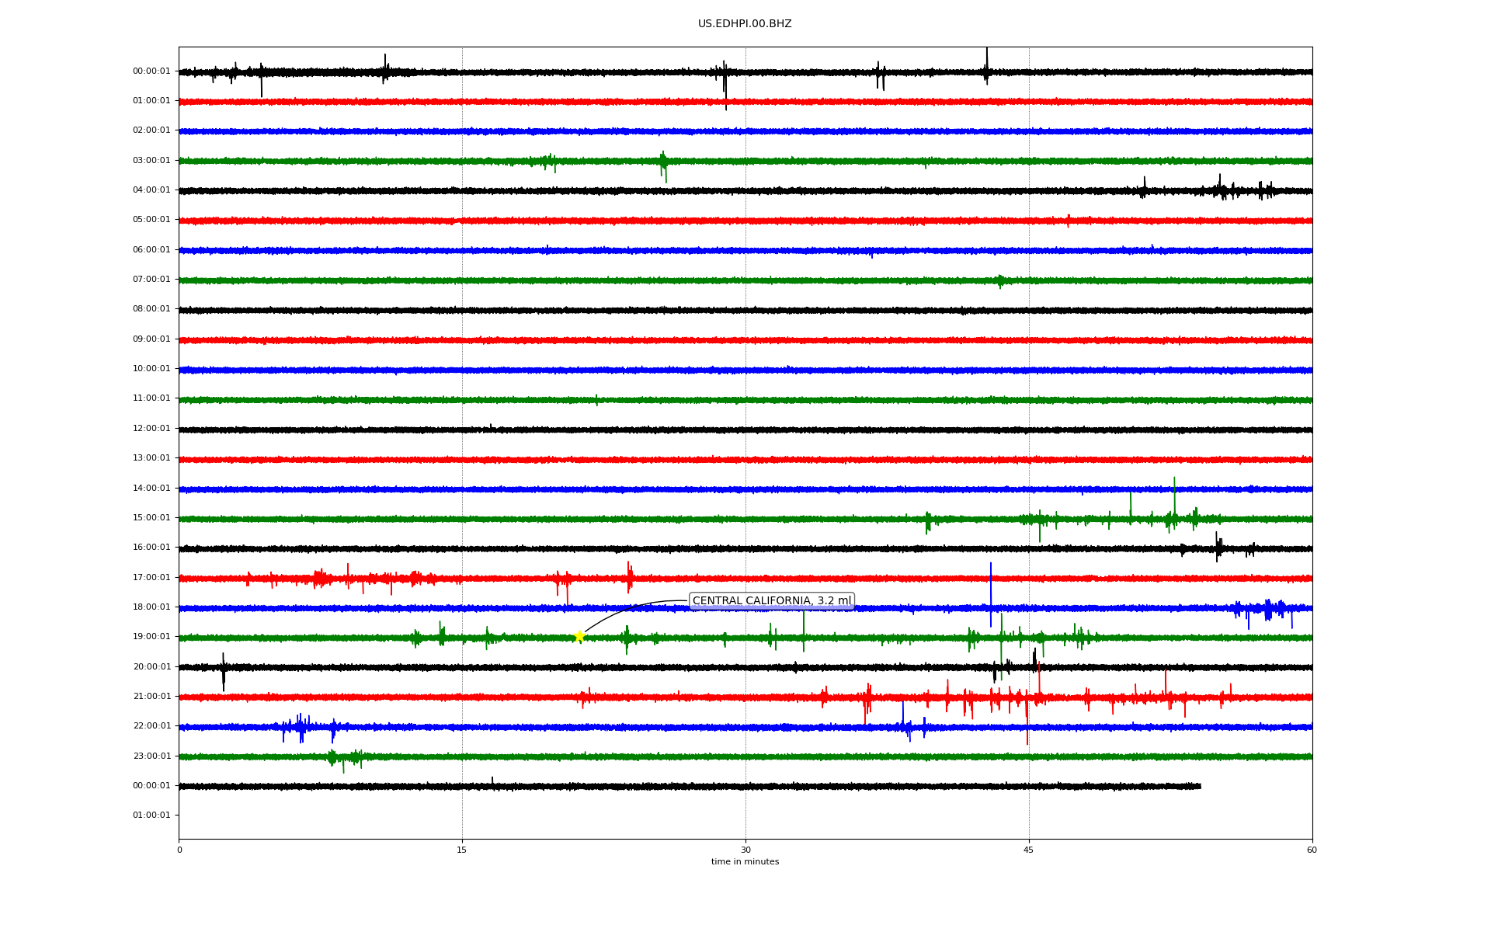Select the 14:00:01 time label
The image size is (1491, 932).
click(x=151, y=489)
